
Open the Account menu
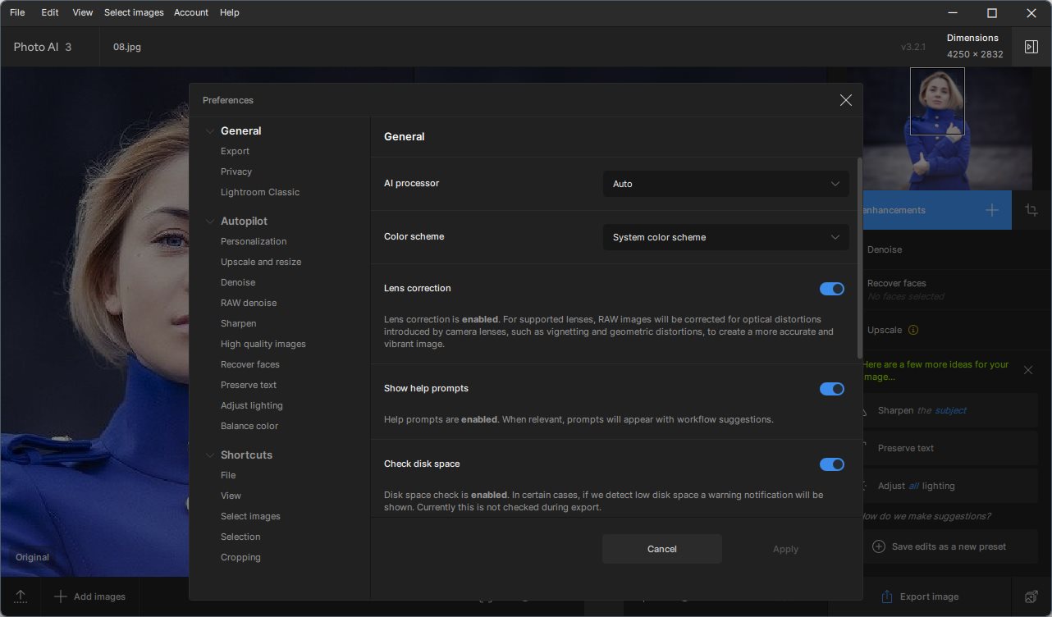coord(190,12)
